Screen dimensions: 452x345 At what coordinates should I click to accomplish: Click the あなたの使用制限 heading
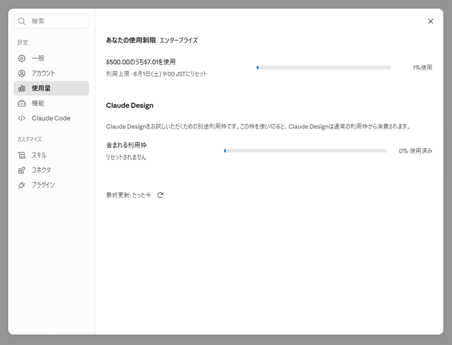[131, 40]
